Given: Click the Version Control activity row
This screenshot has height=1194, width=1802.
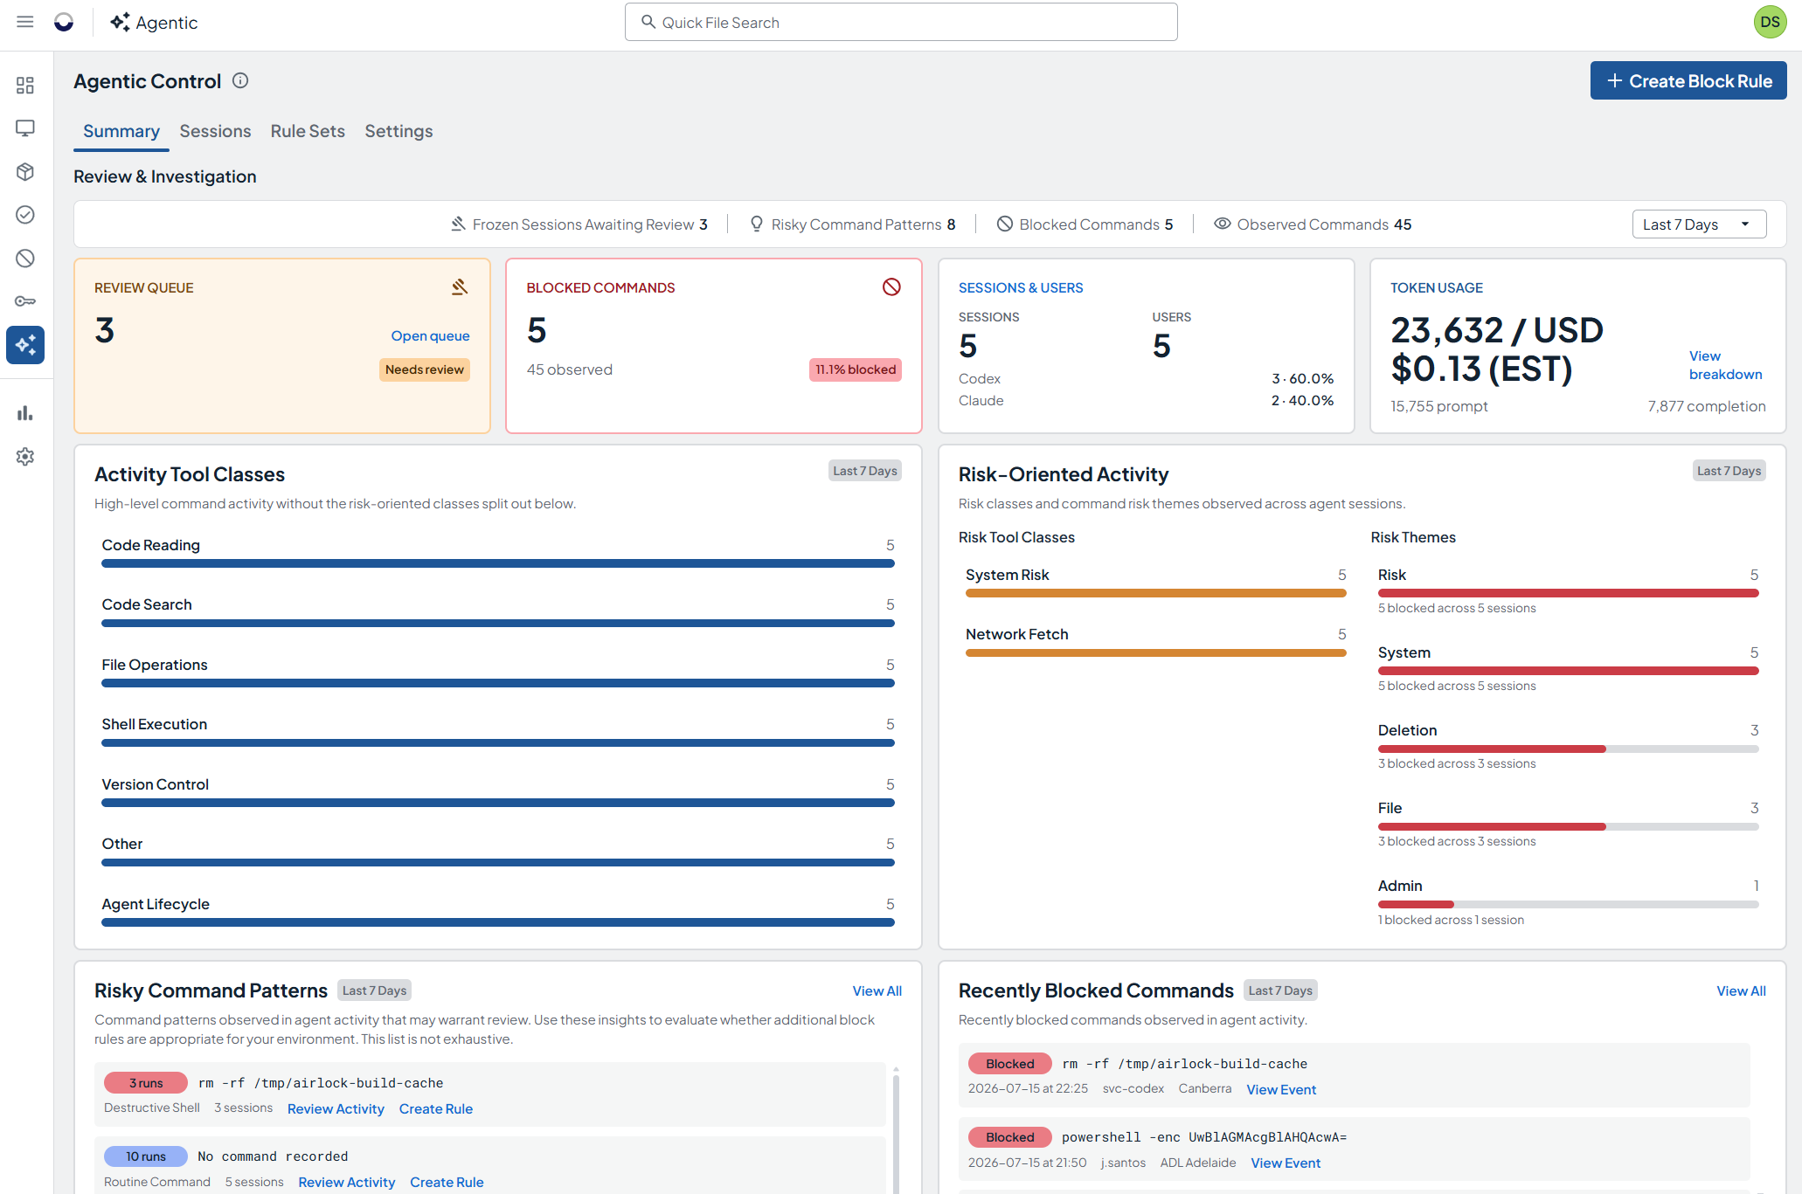Looking at the screenshot, I should coord(498,792).
